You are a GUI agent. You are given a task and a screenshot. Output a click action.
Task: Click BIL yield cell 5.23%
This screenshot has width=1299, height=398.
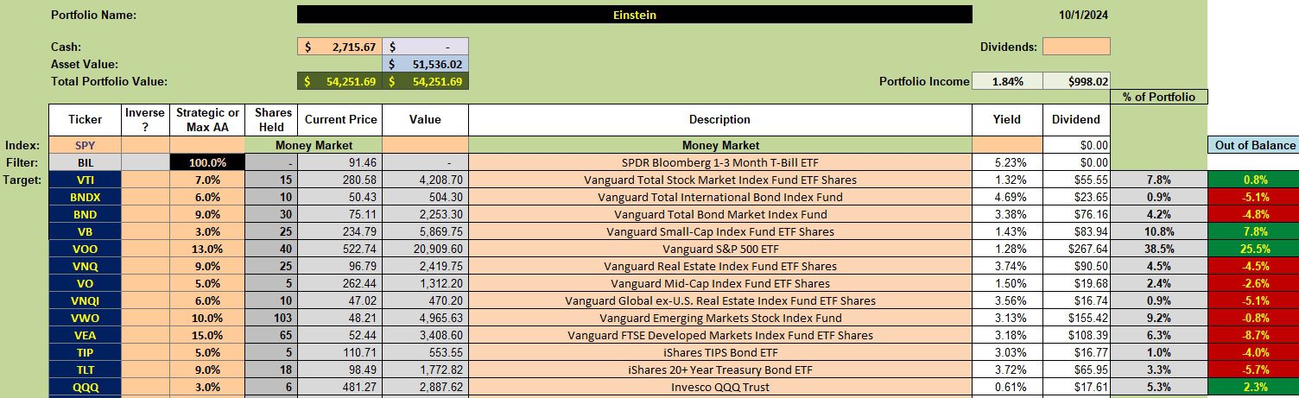(1007, 162)
